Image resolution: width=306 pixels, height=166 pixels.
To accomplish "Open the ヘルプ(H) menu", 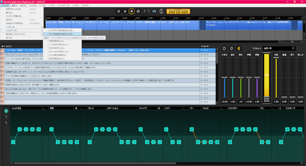I will (x=85, y=5).
